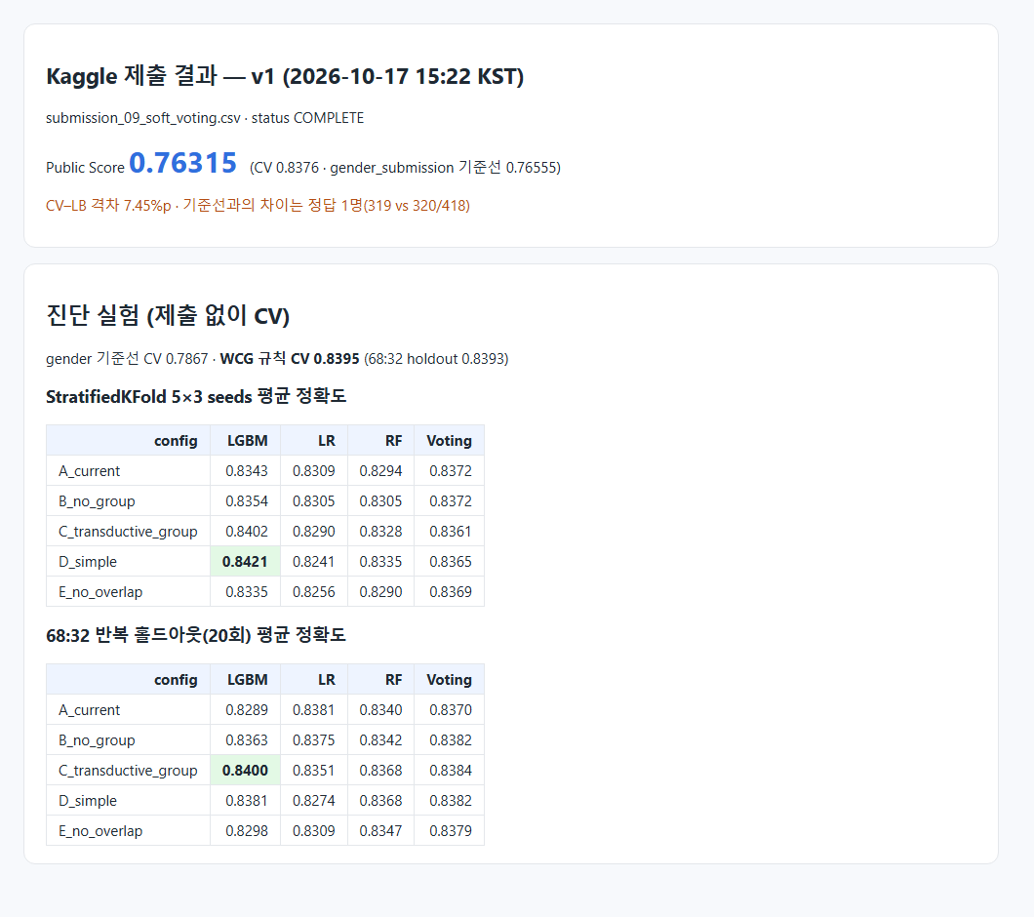
Task: Click E_no_overlap row label in holdout table
Action: point(100,831)
